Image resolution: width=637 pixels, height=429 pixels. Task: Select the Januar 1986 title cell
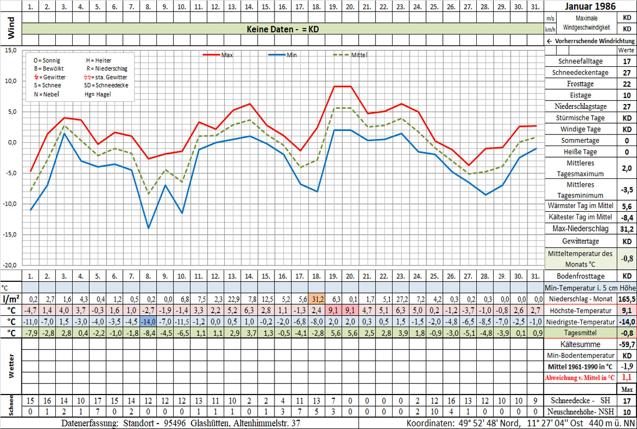tap(591, 7)
